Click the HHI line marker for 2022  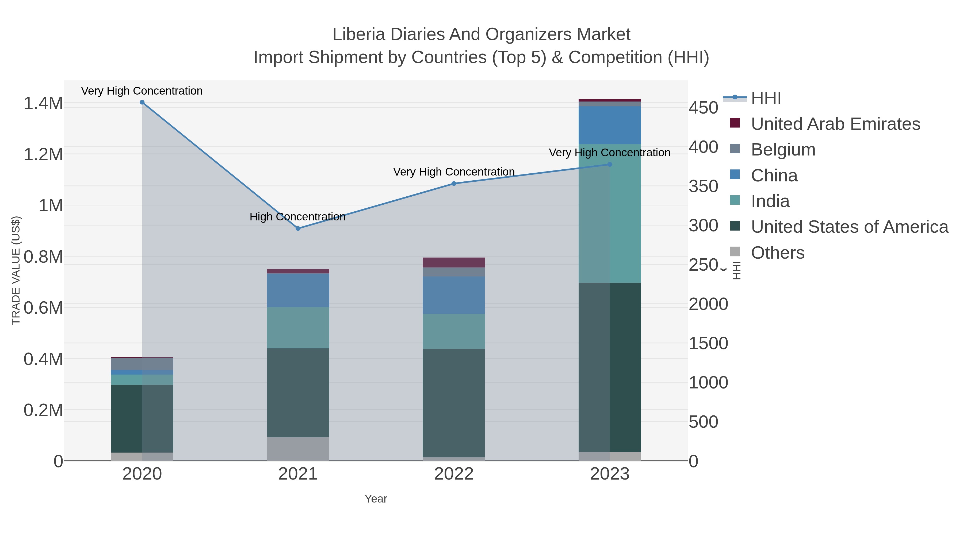(454, 184)
